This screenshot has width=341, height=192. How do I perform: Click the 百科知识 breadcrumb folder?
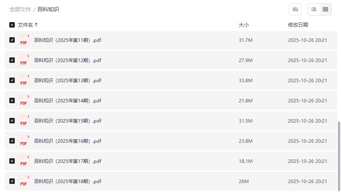tap(48, 9)
